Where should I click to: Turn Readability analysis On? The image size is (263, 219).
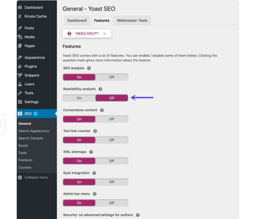pos(79,98)
